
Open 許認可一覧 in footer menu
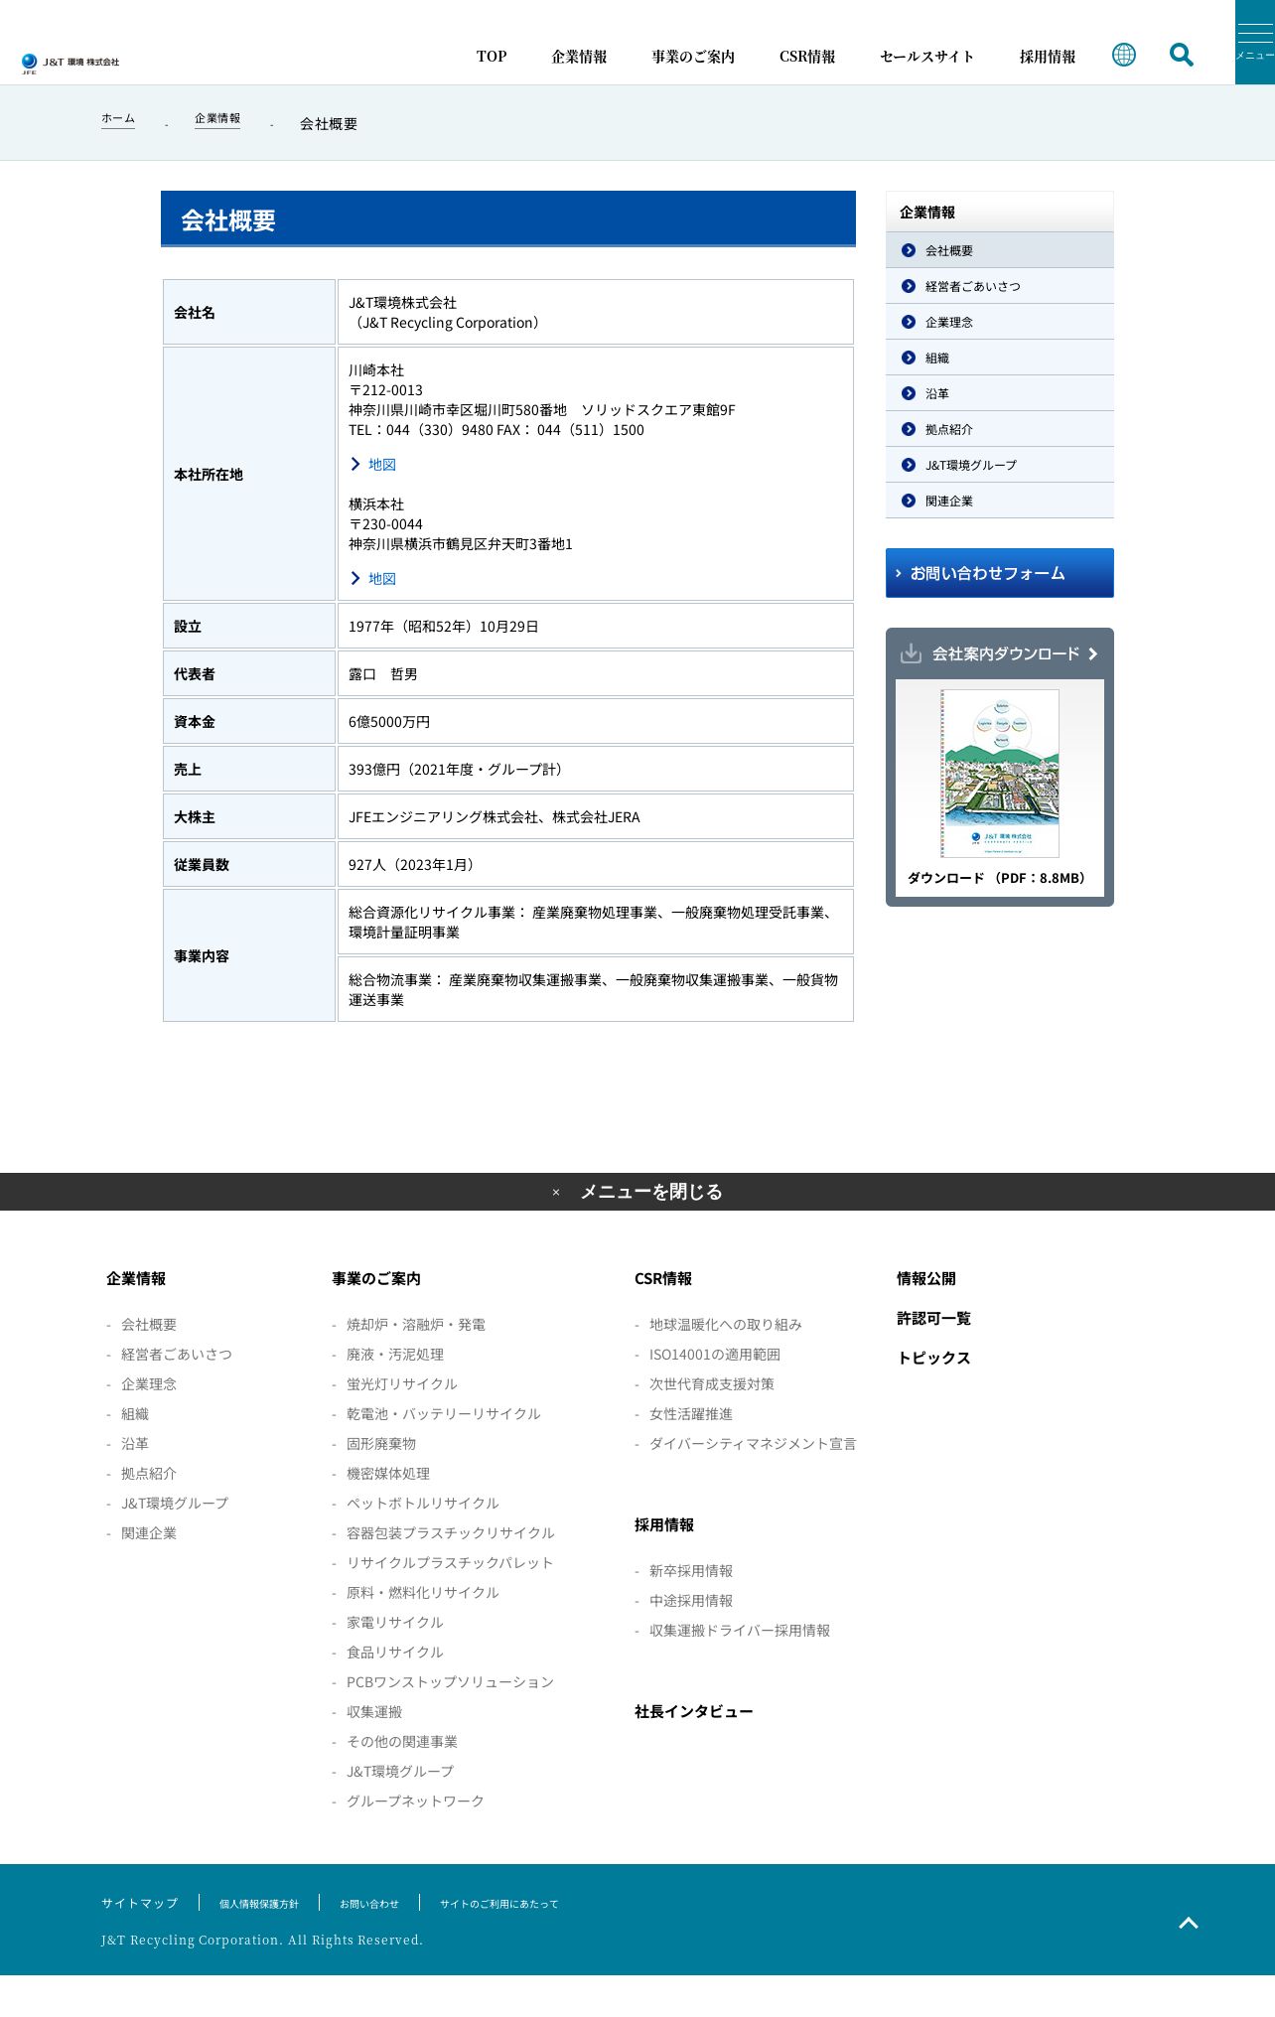tap(934, 1319)
